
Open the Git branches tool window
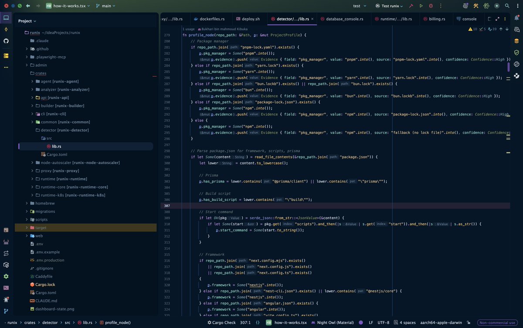pyautogui.click(x=6, y=311)
